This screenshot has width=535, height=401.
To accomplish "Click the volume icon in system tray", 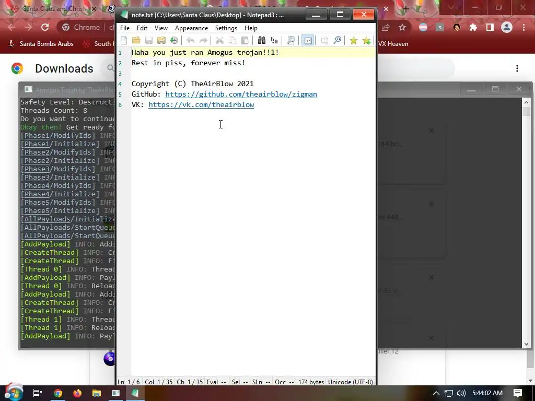I will 461,393.
